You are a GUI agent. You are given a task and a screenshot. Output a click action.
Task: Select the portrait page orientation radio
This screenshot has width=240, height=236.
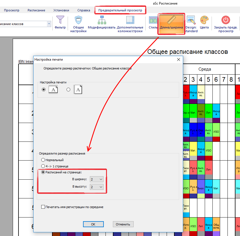pyautogui.click(x=68, y=89)
